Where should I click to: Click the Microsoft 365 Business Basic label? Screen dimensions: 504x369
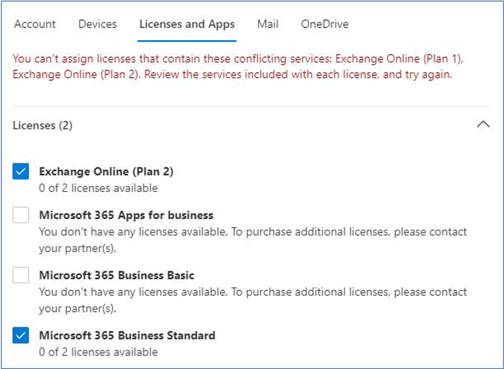click(117, 275)
